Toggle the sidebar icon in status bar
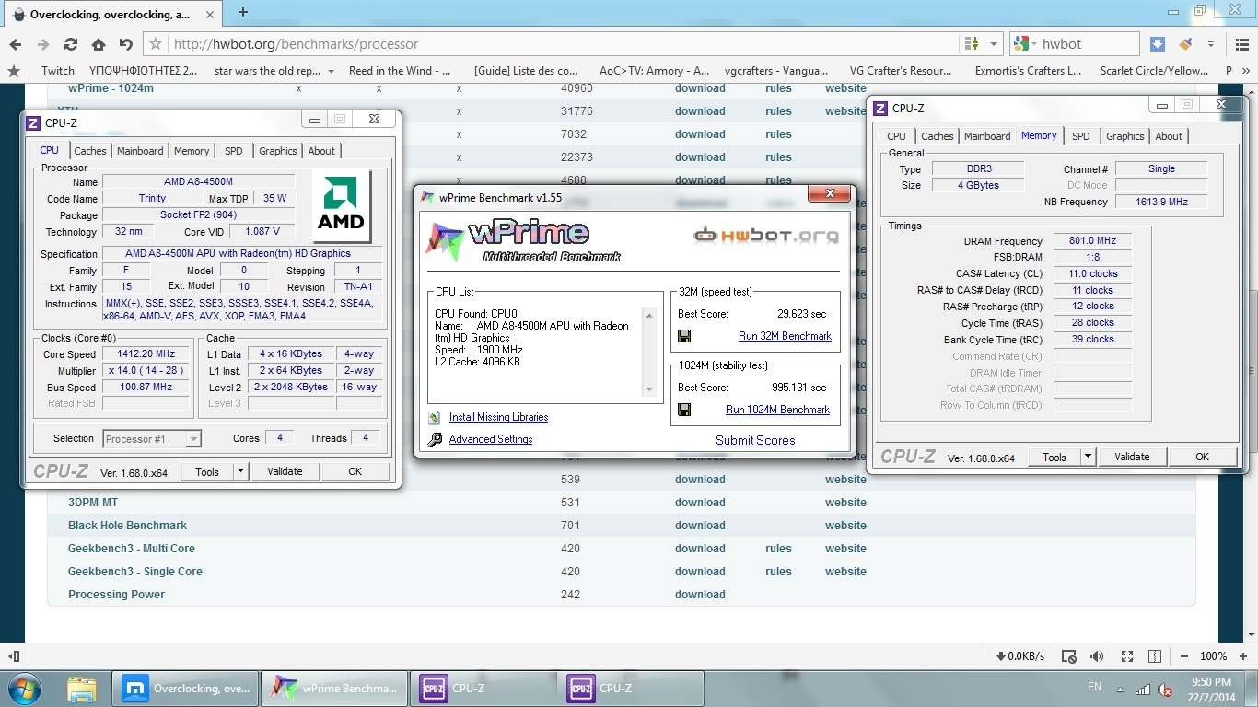Image resolution: width=1258 pixels, height=707 pixels. pos(14,656)
